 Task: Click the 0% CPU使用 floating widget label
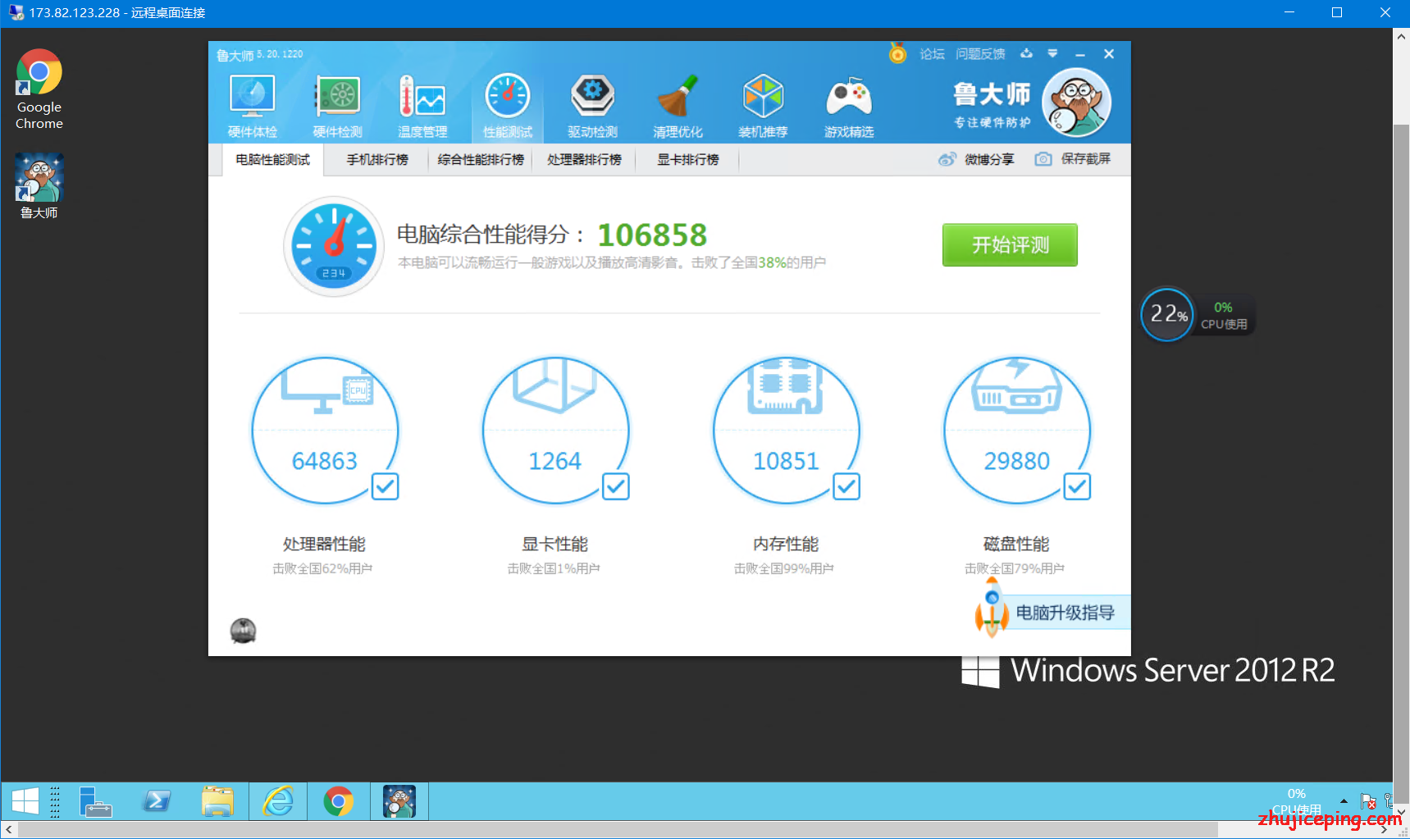pyautogui.click(x=1224, y=316)
